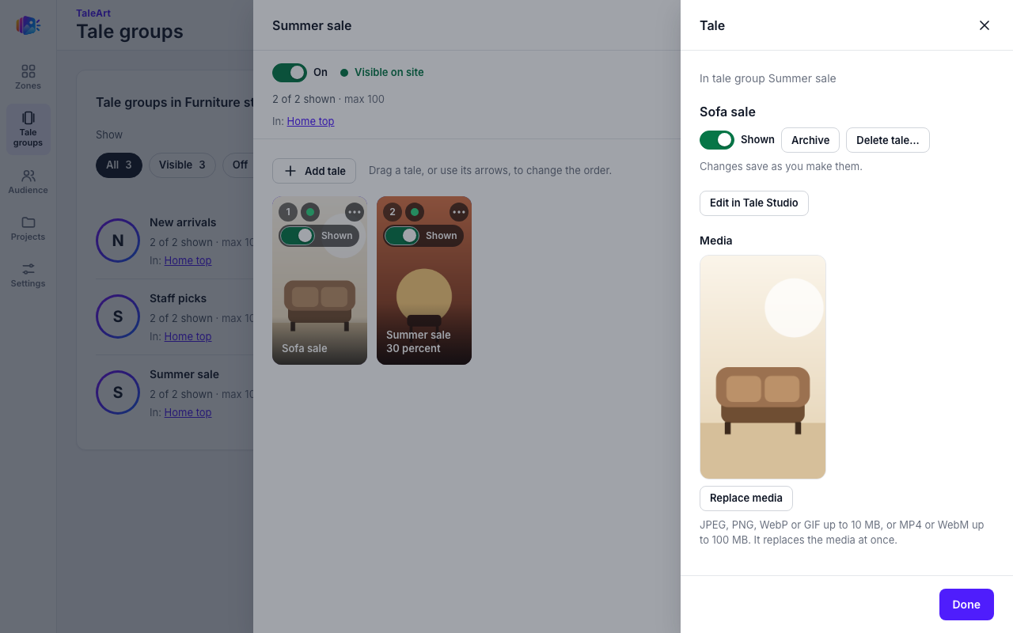Select the All 3 filter chip

click(x=119, y=165)
